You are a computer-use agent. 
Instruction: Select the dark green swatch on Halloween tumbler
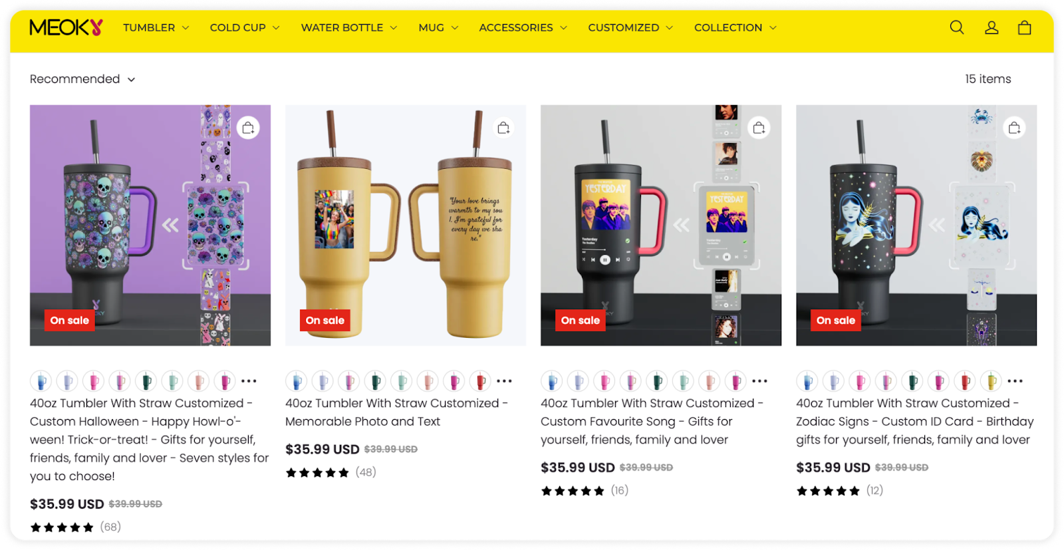click(x=146, y=381)
